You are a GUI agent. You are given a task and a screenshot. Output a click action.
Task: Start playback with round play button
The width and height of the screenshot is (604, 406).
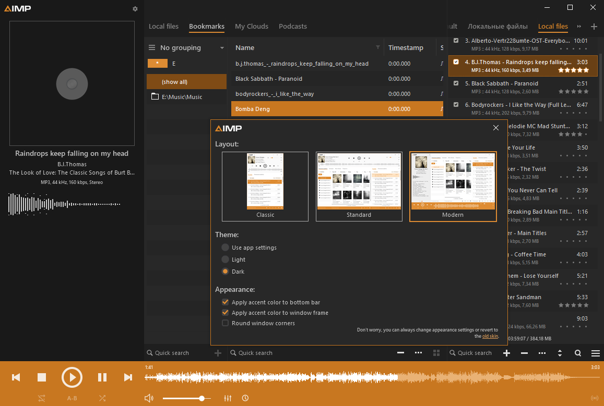[72, 377]
